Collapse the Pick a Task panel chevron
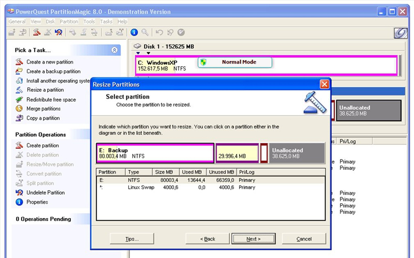This screenshot has width=414, height=258. [114, 50]
